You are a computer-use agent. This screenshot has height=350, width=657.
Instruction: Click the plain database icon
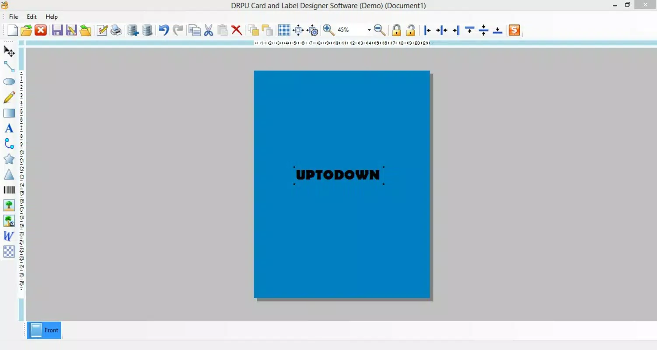pos(147,30)
